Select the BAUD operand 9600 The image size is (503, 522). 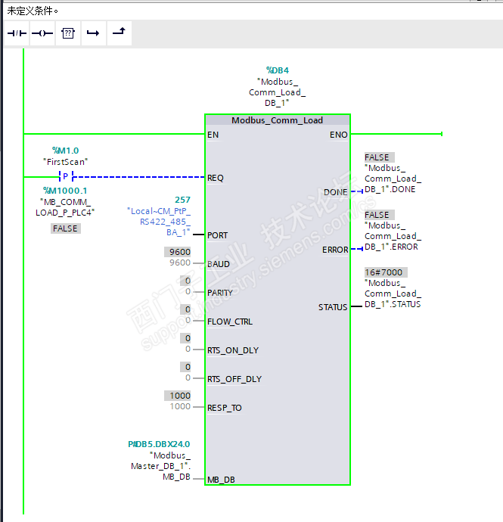pos(180,263)
